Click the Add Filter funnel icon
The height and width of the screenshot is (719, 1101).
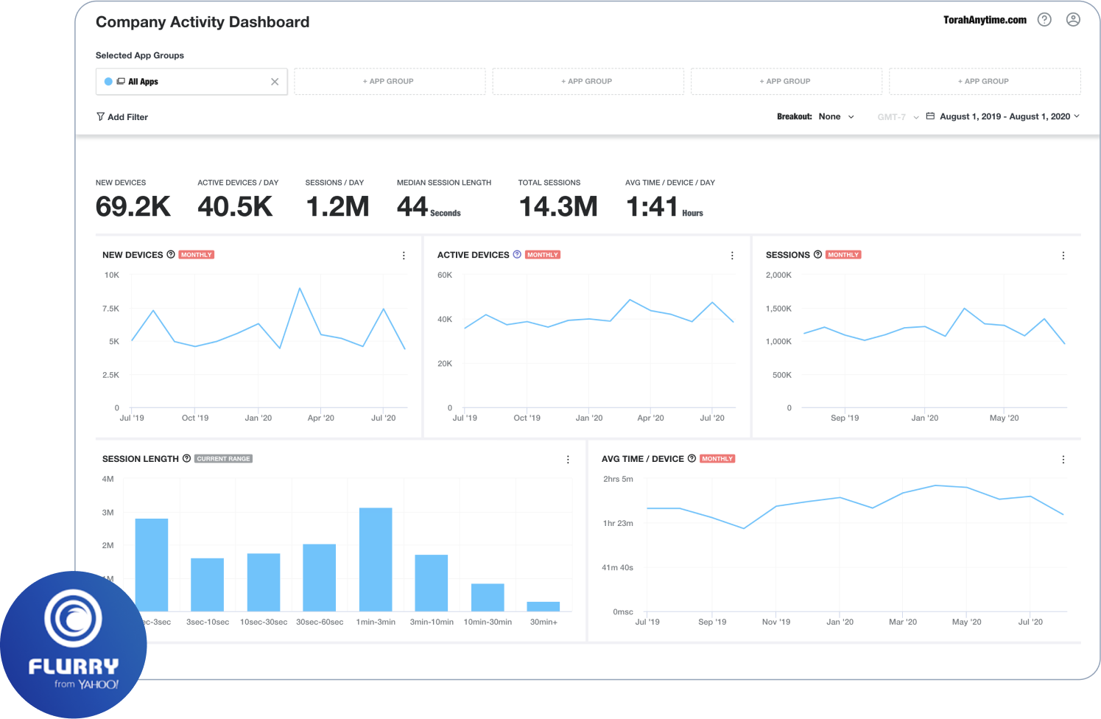point(100,116)
